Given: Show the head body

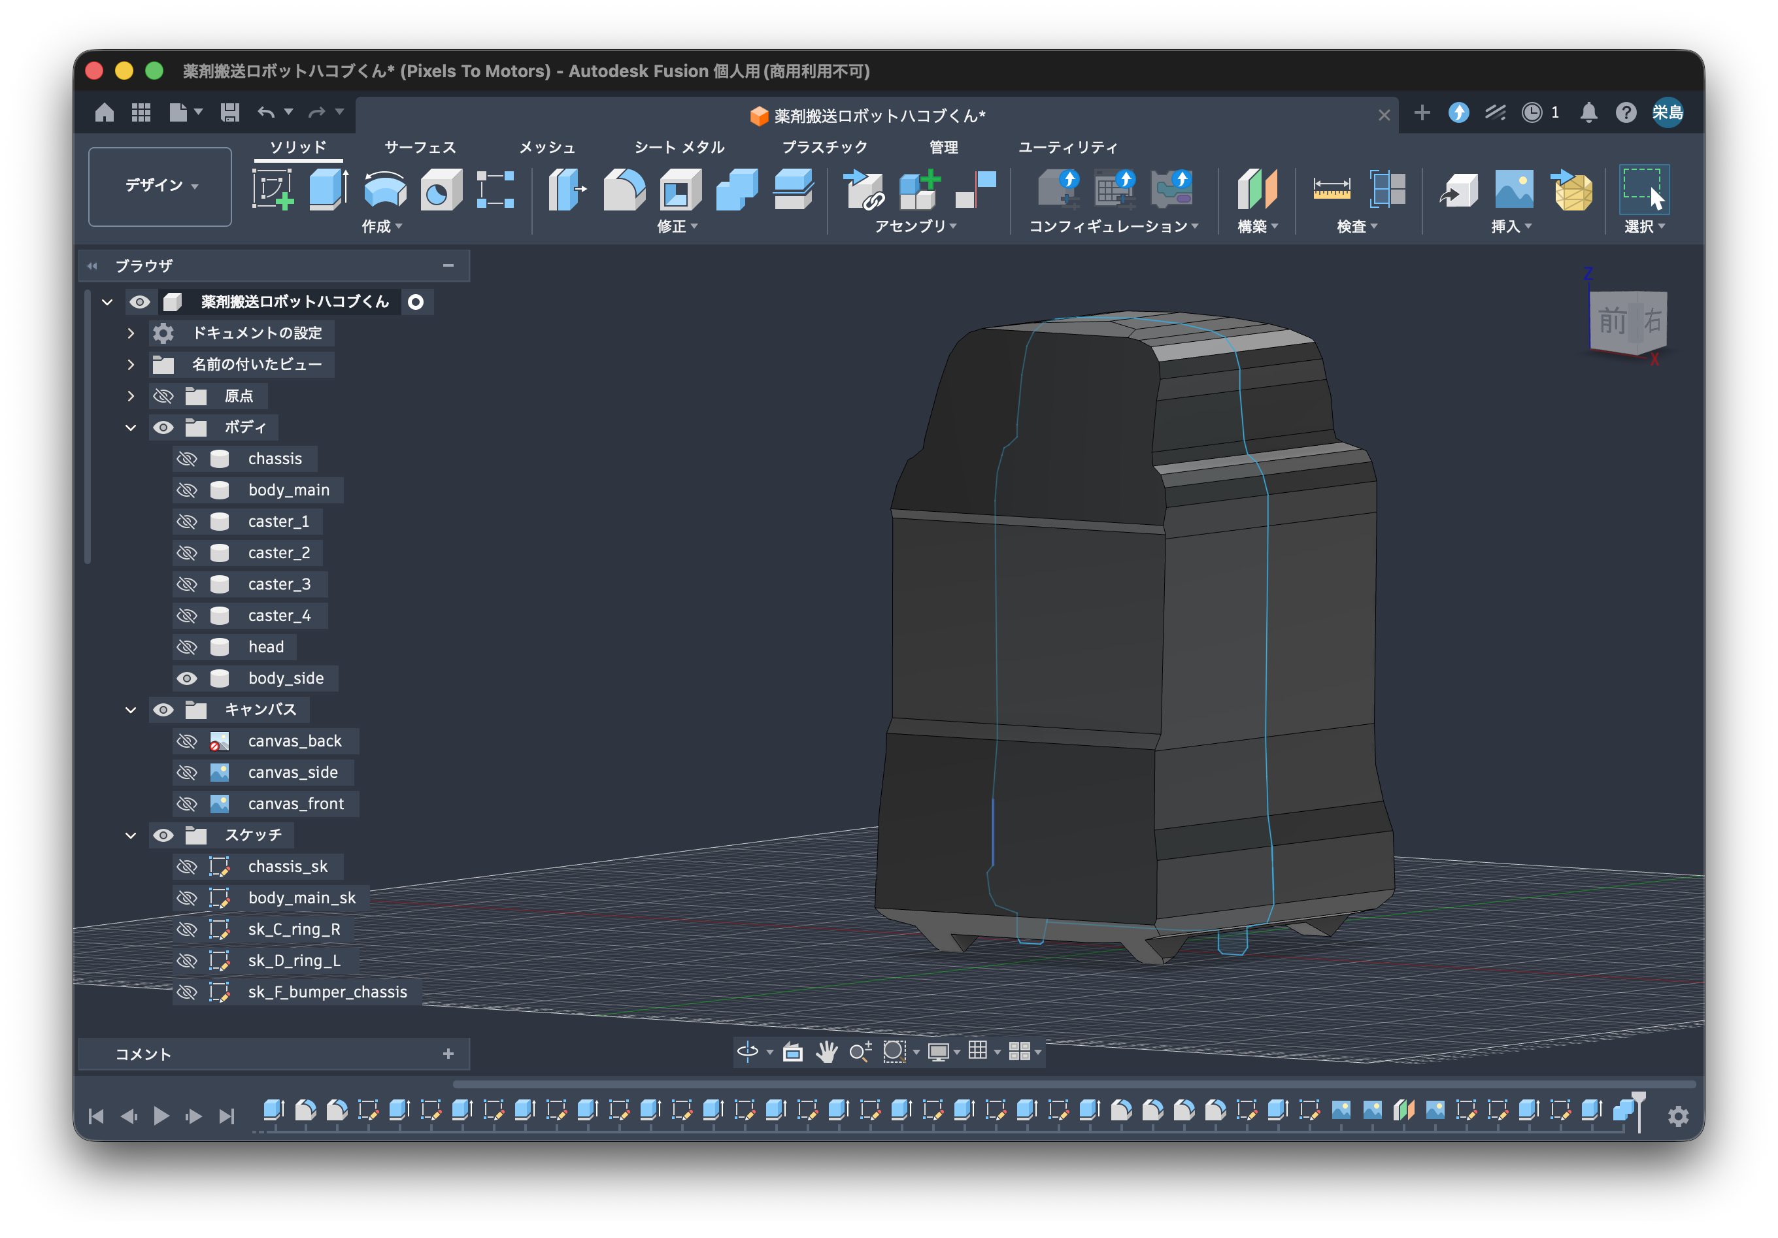Looking at the screenshot, I should pyautogui.click(x=187, y=646).
